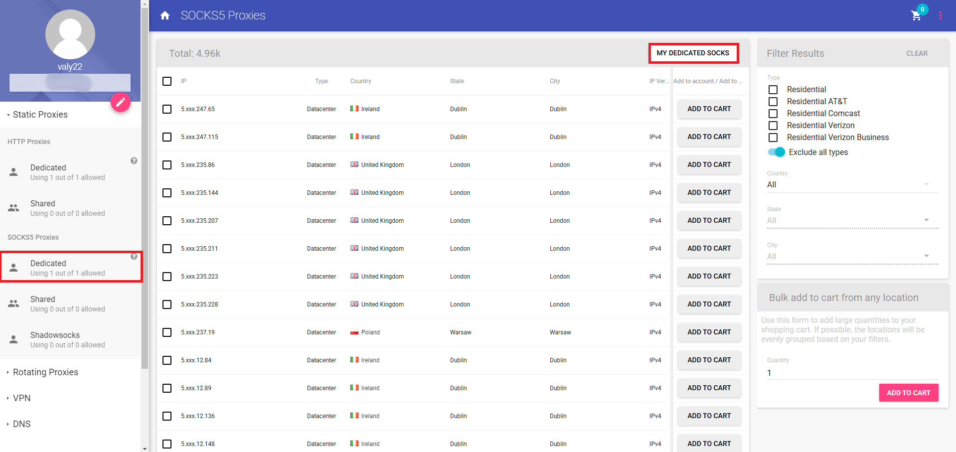
Task: Click the user avatar picture
Action: [70, 34]
